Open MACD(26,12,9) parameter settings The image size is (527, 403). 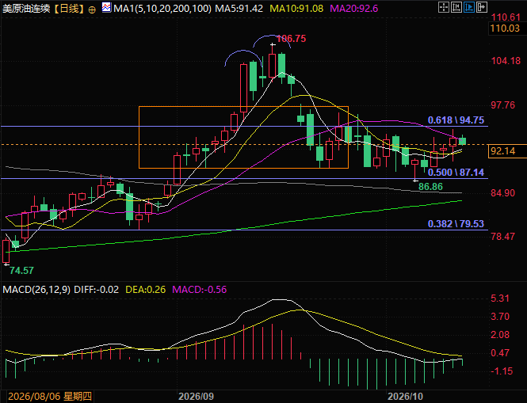[36, 290]
